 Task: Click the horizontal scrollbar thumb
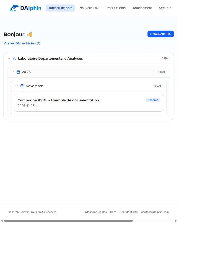click(x=68, y=221)
